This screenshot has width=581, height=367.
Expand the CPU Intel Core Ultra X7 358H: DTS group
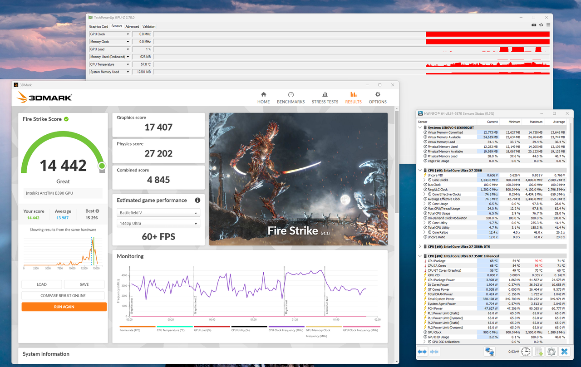pyautogui.click(x=419, y=246)
